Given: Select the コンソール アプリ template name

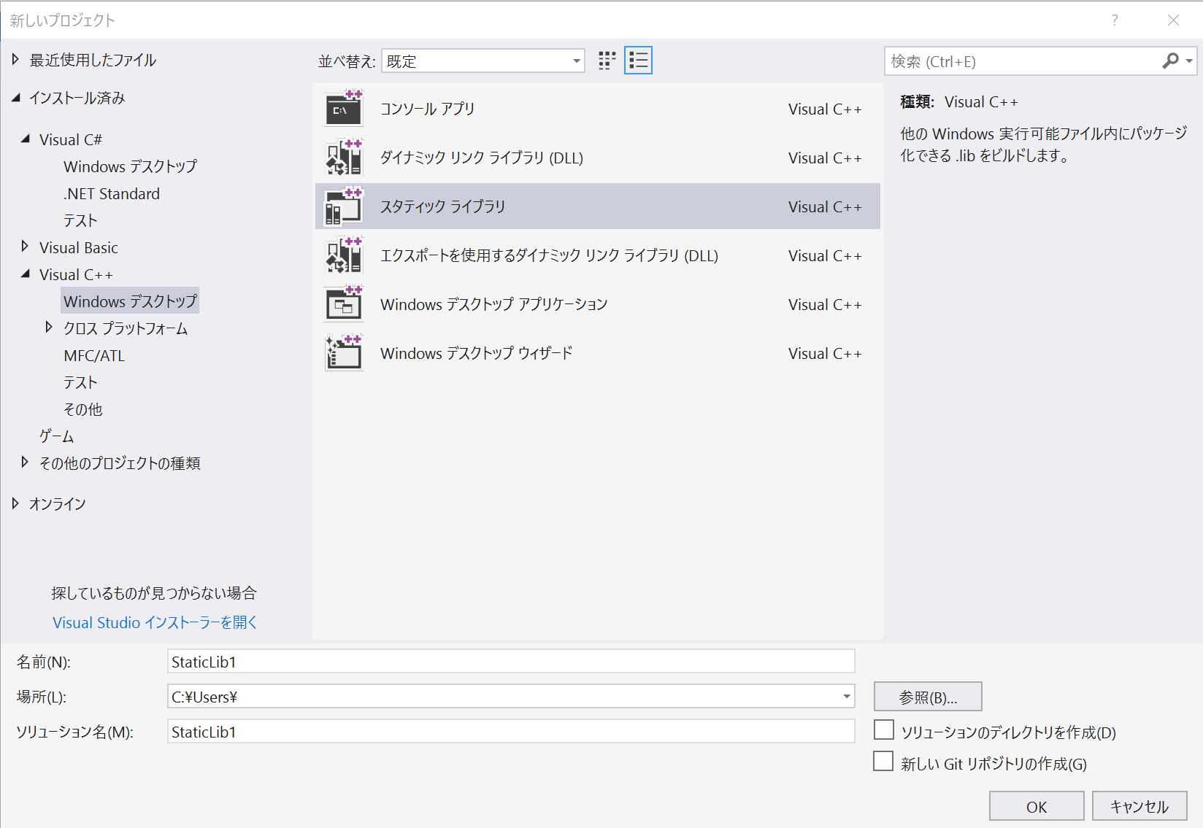Looking at the screenshot, I should pyautogui.click(x=428, y=109).
